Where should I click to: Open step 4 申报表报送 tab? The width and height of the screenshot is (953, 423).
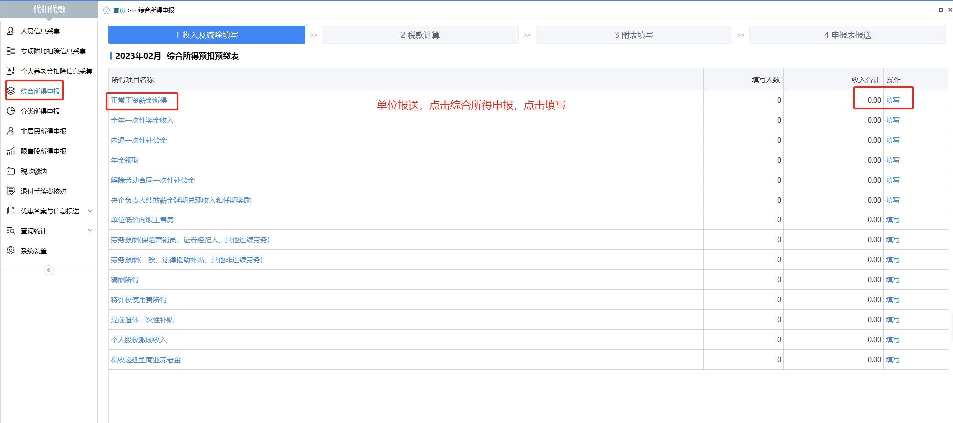click(x=847, y=35)
